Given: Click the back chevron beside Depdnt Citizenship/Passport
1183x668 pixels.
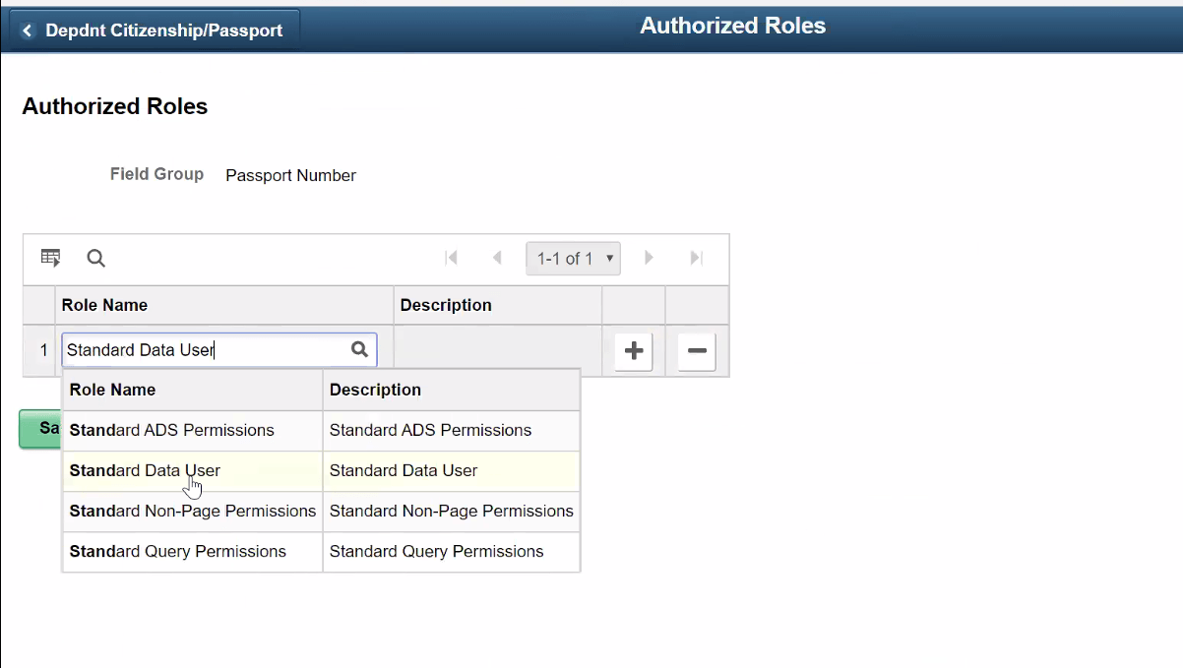Looking at the screenshot, I should pyautogui.click(x=27, y=30).
